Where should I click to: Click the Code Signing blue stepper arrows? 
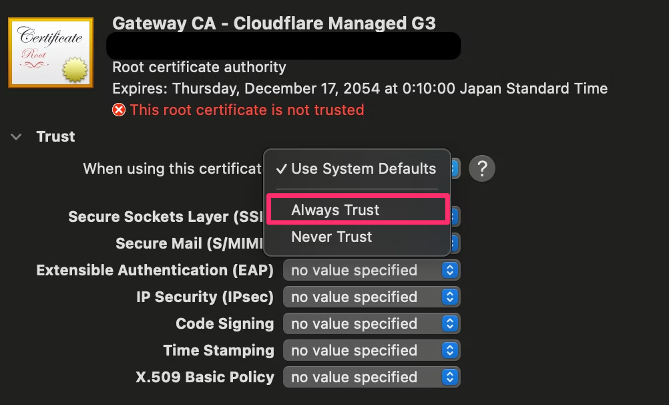point(450,323)
